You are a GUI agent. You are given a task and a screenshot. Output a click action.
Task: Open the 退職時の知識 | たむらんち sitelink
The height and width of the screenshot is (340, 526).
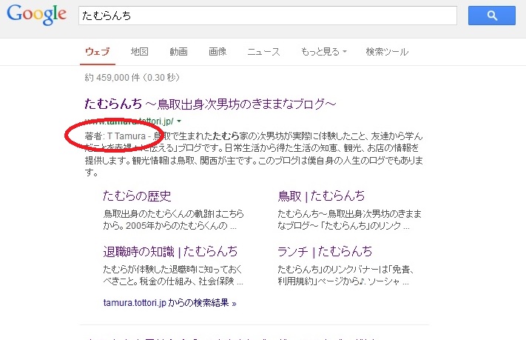(170, 252)
